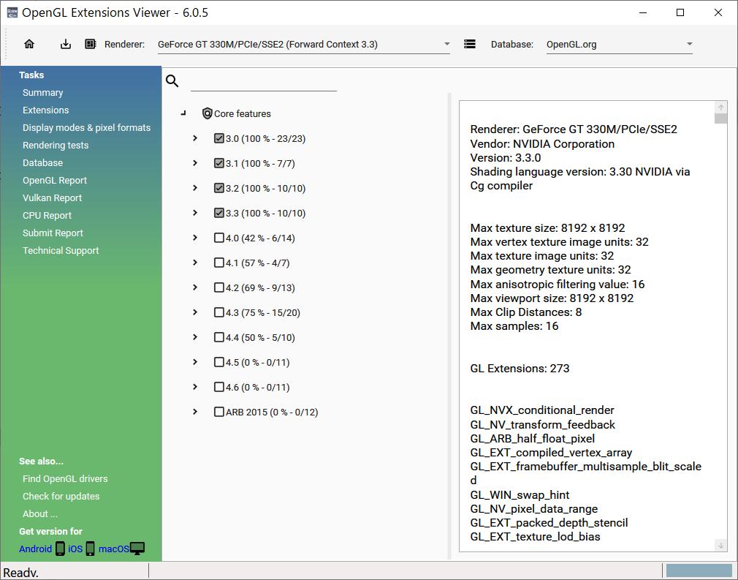Image resolution: width=738 pixels, height=580 pixels.
Task: Expand the 4.4 features node
Action: [x=195, y=337]
